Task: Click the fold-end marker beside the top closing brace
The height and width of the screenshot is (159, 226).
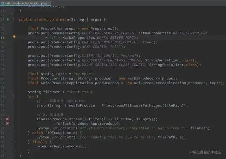Action: (13, 10)
